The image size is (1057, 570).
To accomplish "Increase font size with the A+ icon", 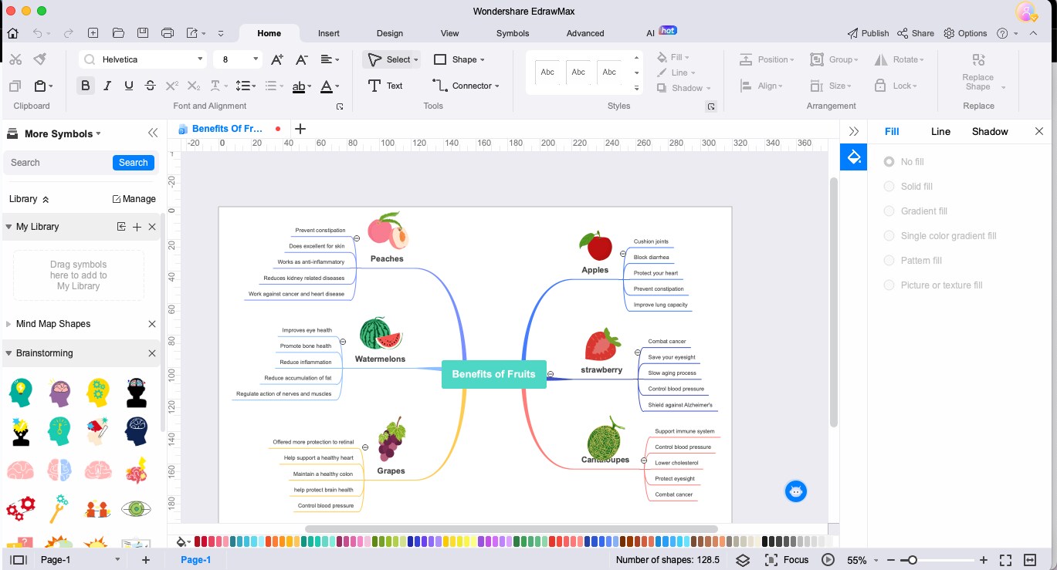I will coord(277,59).
